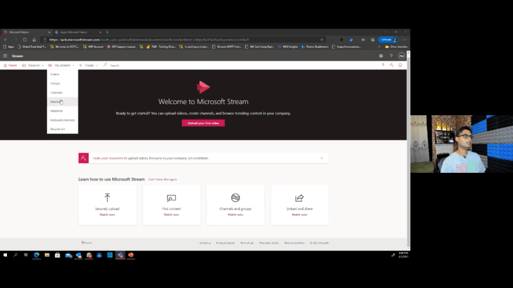Screen dimensions: 513x288
Task: Click the upload arrow icon in navigation bar
Action: point(383,65)
